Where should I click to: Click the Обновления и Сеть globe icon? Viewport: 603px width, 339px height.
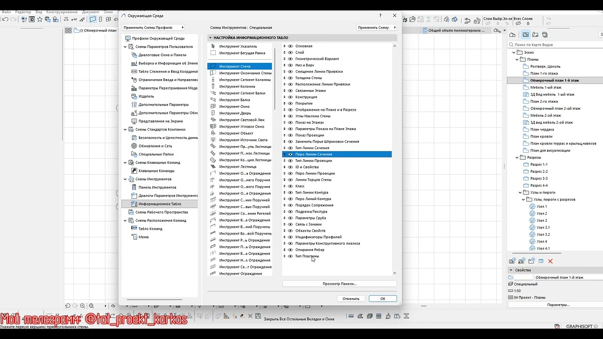click(x=134, y=146)
